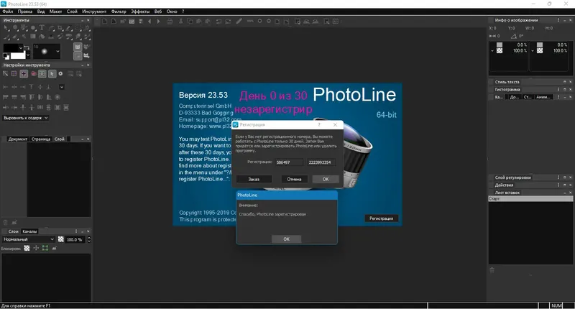The image size is (575, 309).
Task: Toggle the frame lock icon in layers panel
Action: [45, 248]
